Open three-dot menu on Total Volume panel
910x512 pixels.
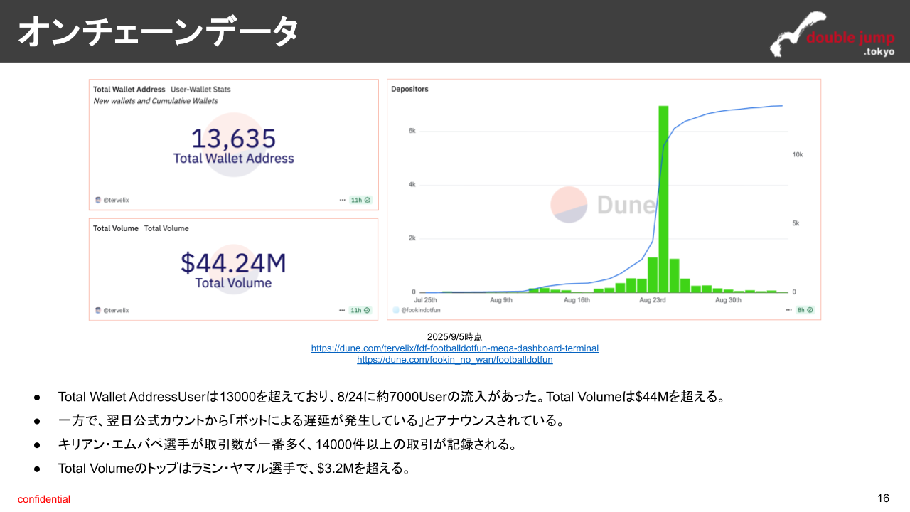click(343, 311)
